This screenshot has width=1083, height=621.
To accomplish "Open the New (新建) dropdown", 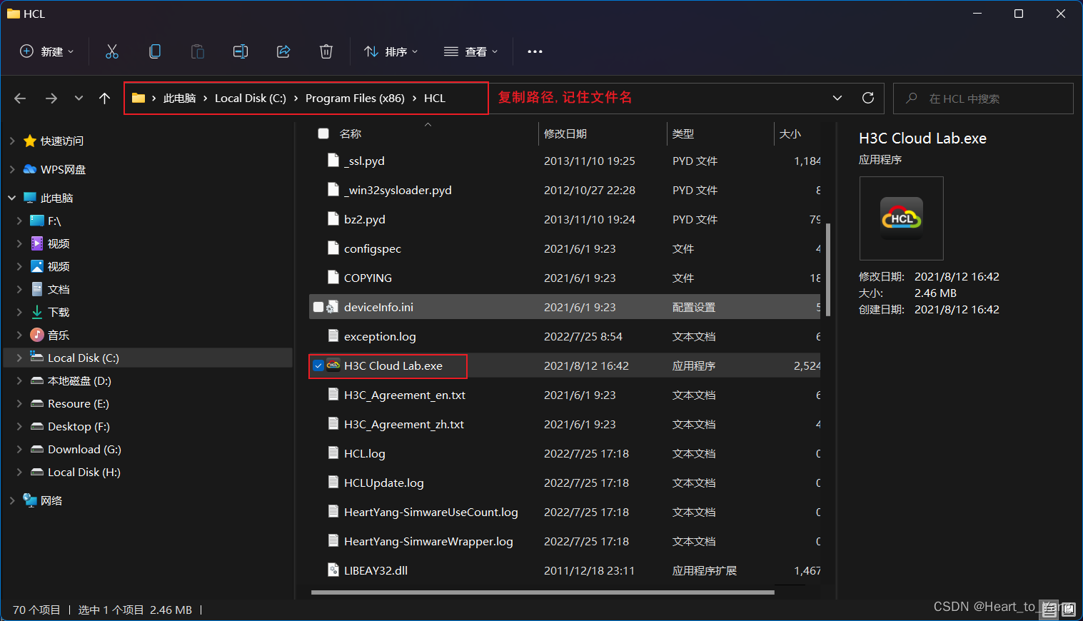I will point(46,51).
